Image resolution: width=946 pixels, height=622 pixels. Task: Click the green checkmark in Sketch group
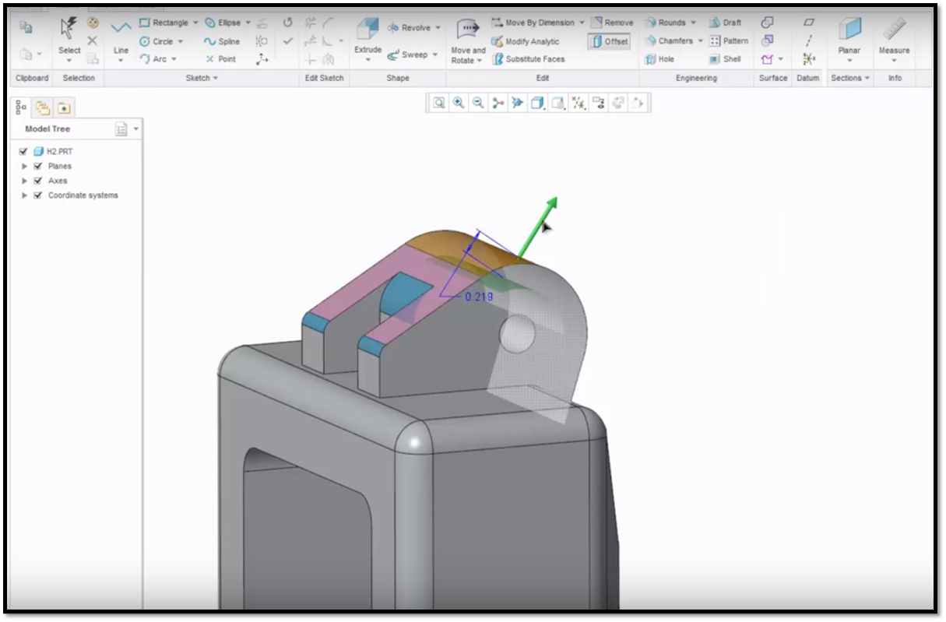287,41
